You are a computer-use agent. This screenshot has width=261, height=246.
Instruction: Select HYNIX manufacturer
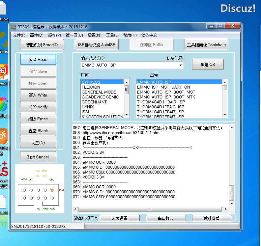[102, 107]
